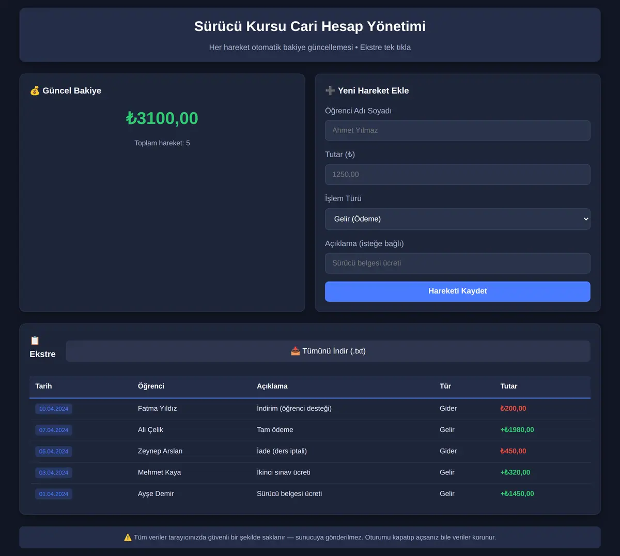This screenshot has height=556, width=620.
Task: Click the Tür column header
Action: (x=445, y=387)
